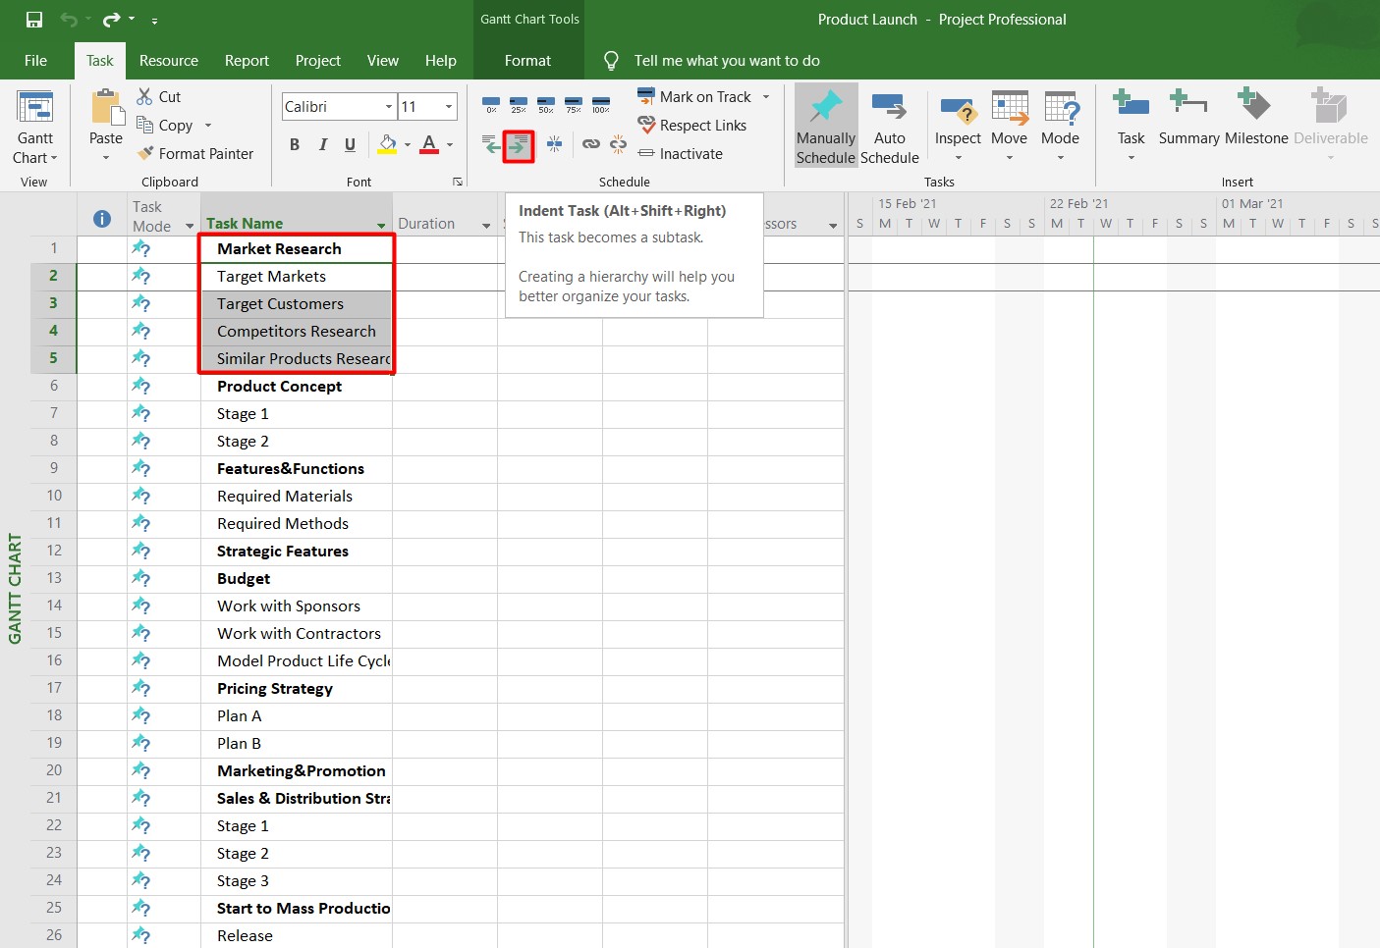The width and height of the screenshot is (1380, 948).
Task: Click the Indent Task icon
Action: point(519,144)
